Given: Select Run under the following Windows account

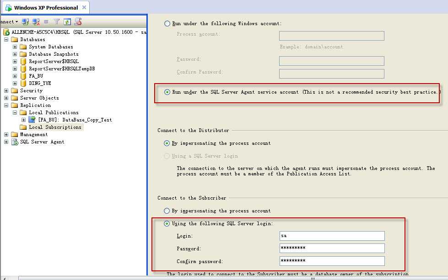Looking at the screenshot, I should 167,24.
